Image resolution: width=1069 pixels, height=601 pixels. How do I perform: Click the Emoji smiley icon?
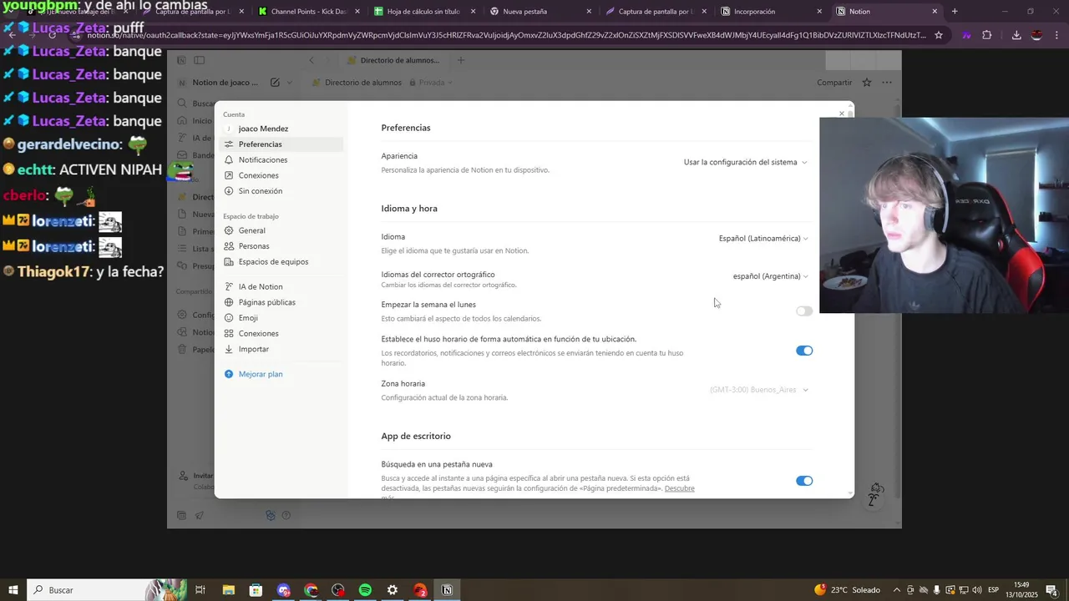coord(229,318)
